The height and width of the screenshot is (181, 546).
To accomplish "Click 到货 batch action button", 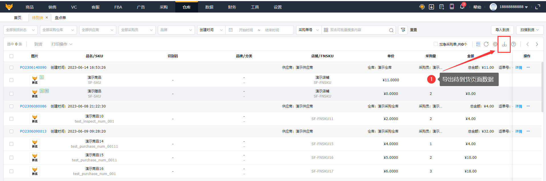I will [38, 44].
